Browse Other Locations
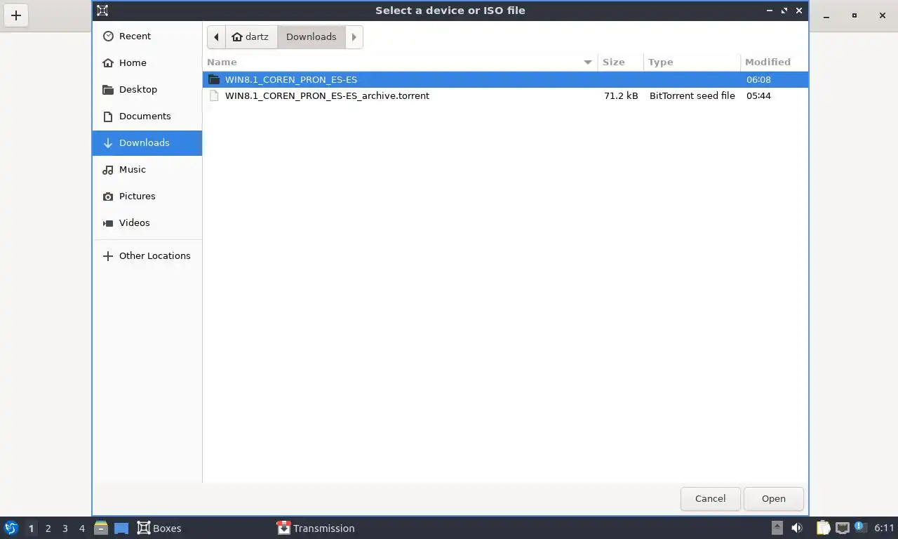 tap(147, 255)
